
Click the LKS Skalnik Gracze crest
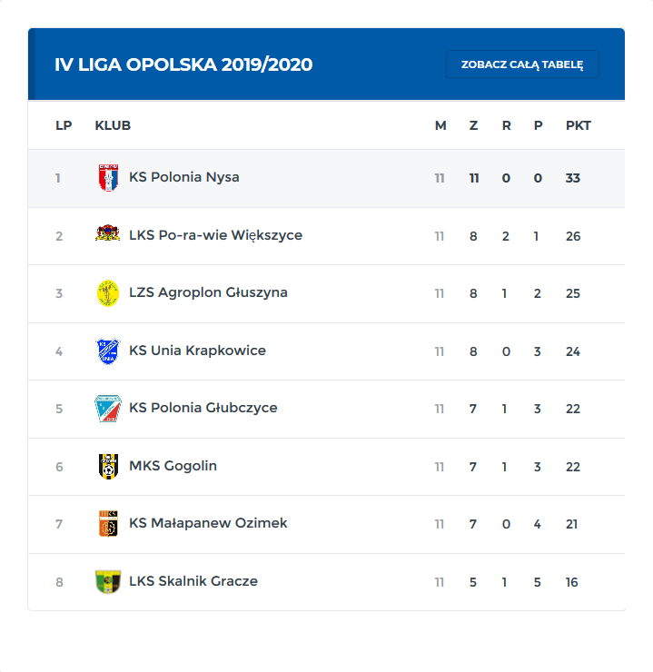108,581
